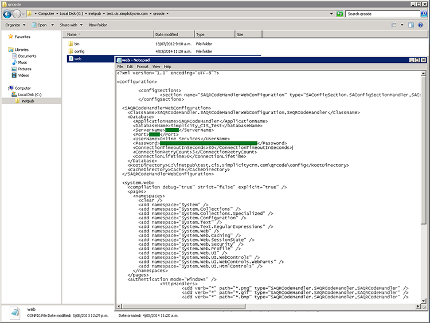This screenshot has width=430, height=323.
Task: Click the Notepad vertical scrollbar up arrow
Action: [423, 73]
